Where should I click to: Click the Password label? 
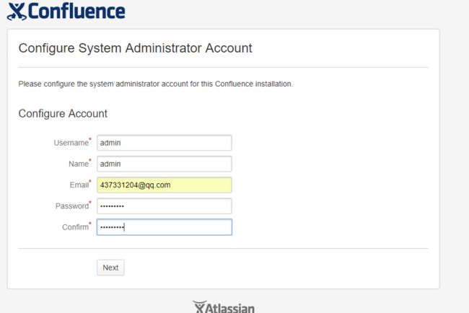click(x=72, y=206)
